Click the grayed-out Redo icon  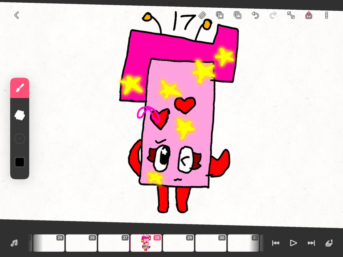pos(273,15)
